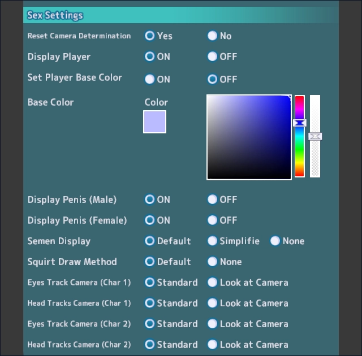
Task: Set Display Penis (Male) to ON
Action: (x=149, y=199)
